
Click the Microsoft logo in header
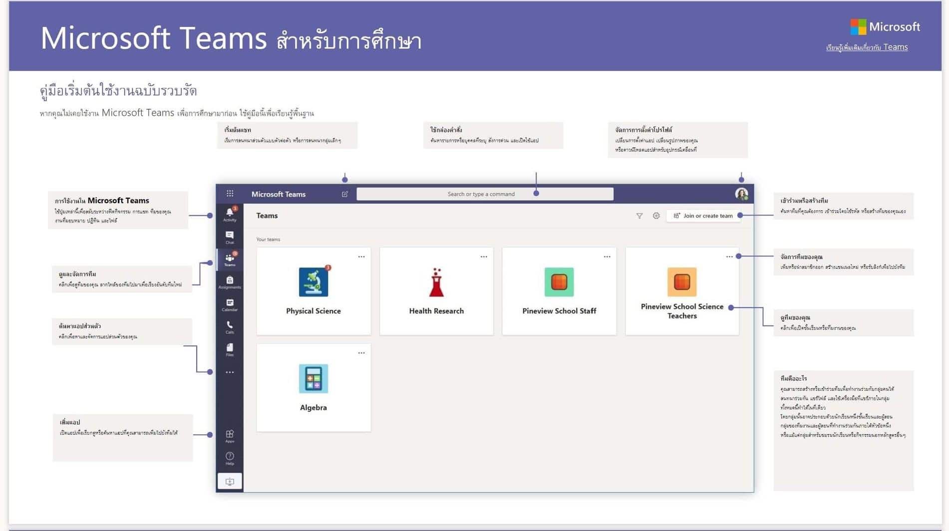[x=885, y=27]
